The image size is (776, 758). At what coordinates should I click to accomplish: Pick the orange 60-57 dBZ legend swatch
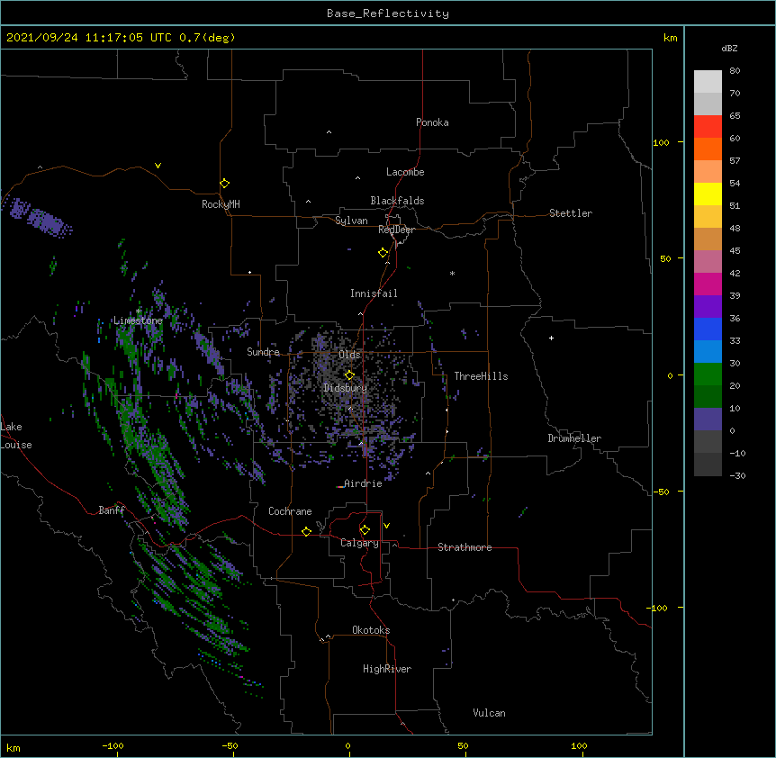[708, 149]
